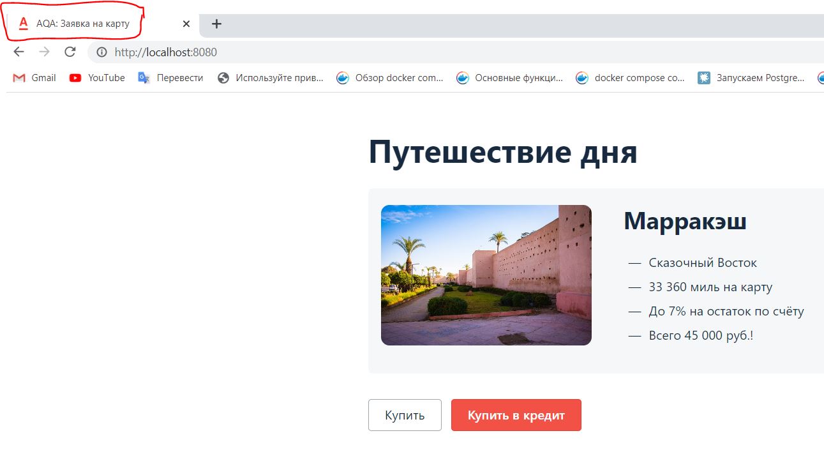Open the YouTube bookmark icon
Image resolution: width=824 pixels, height=454 pixels.
point(75,77)
